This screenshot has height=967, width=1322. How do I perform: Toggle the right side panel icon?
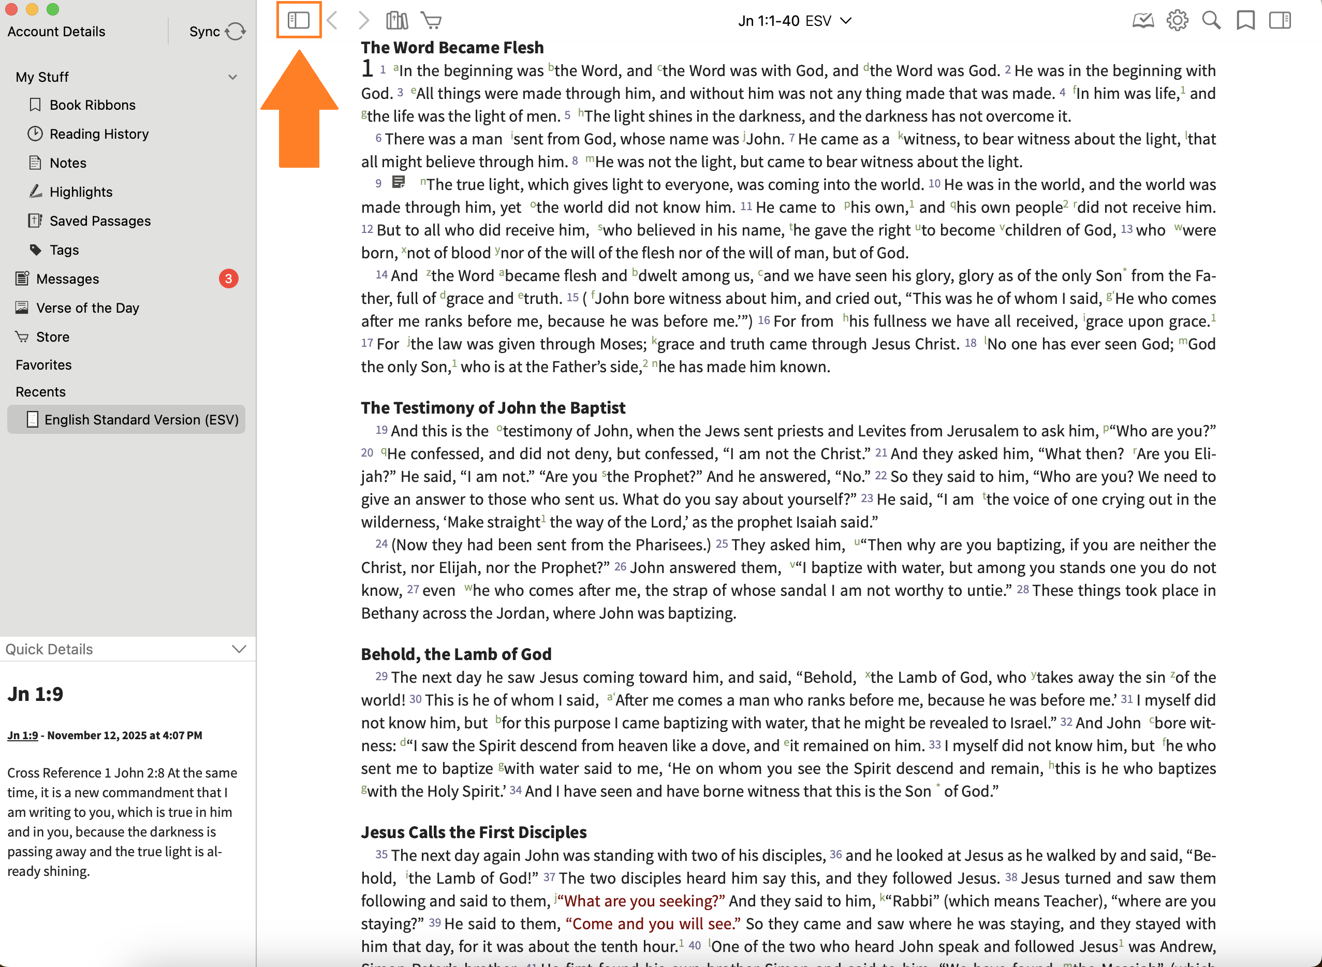pyautogui.click(x=1279, y=21)
